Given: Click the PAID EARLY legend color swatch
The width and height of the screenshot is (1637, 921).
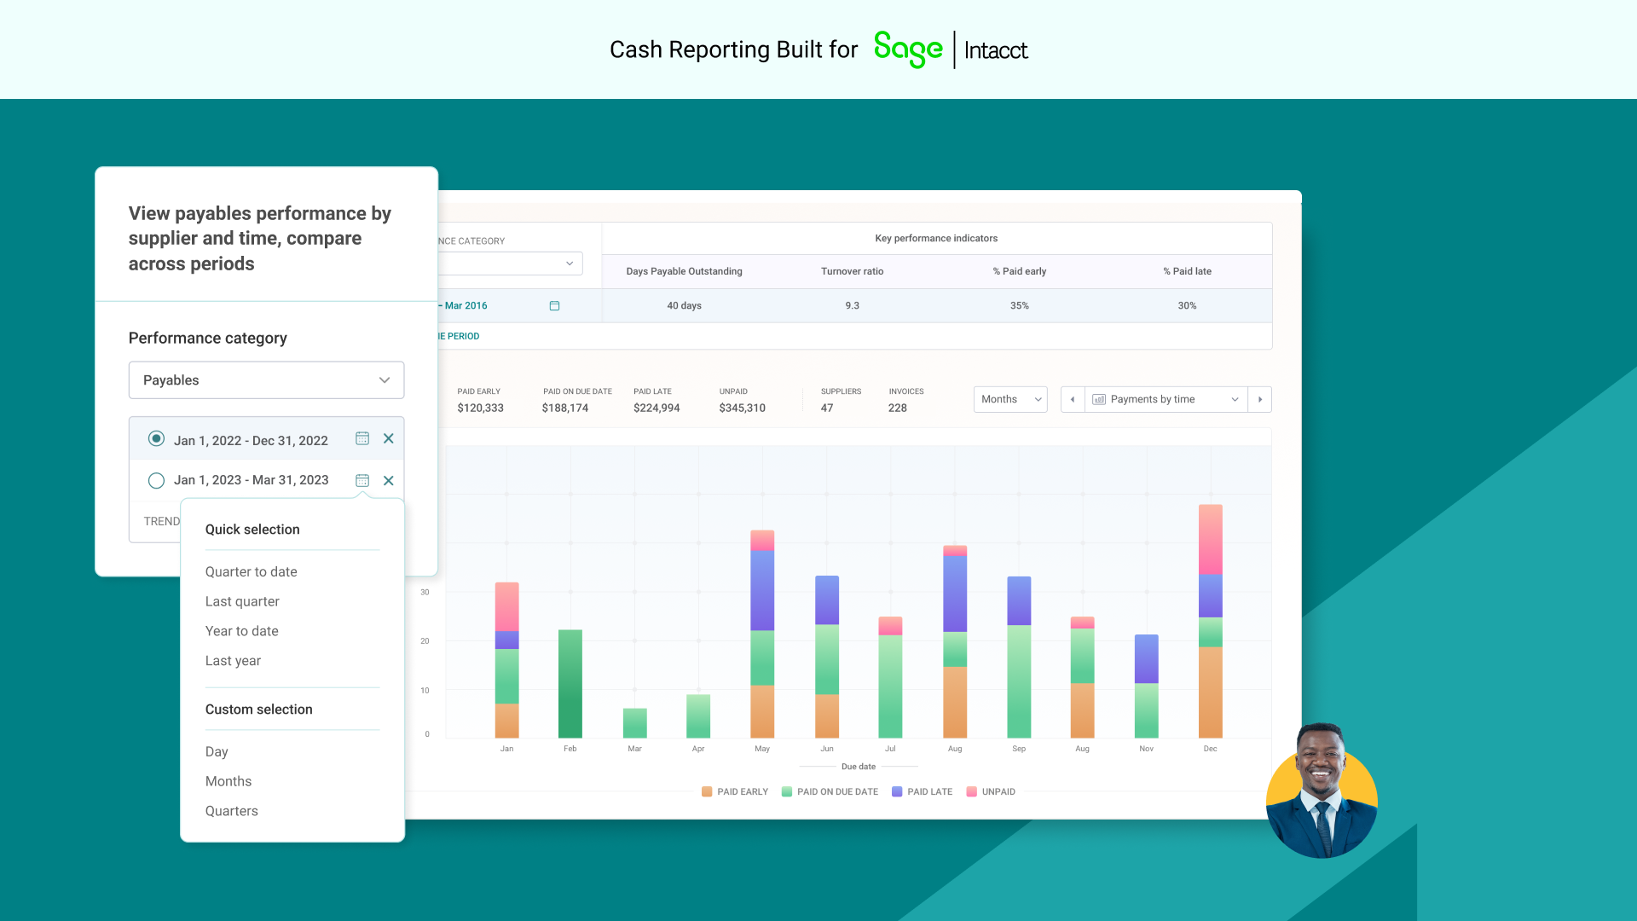Looking at the screenshot, I should tap(707, 791).
